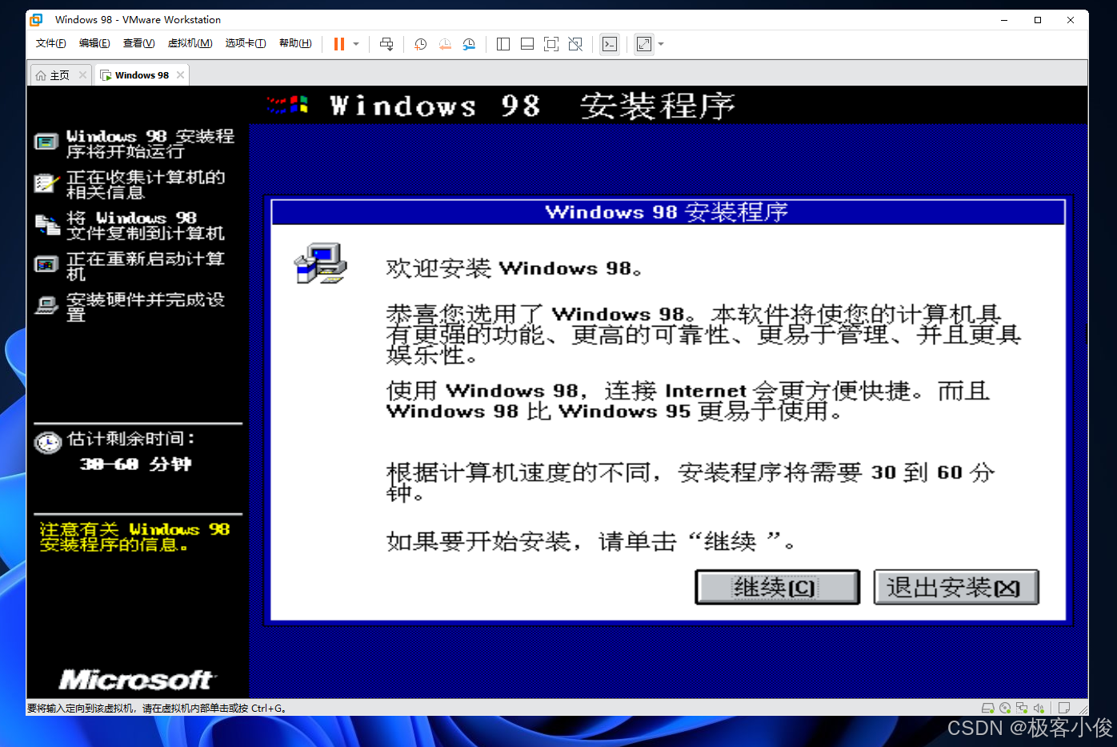Viewport: 1117px width, 747px height.
Task: Click the network adapter status icon
Action: click(1022, 708)
